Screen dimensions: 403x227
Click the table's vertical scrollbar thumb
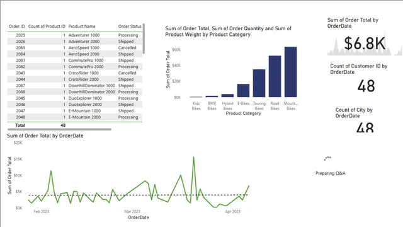144,38
